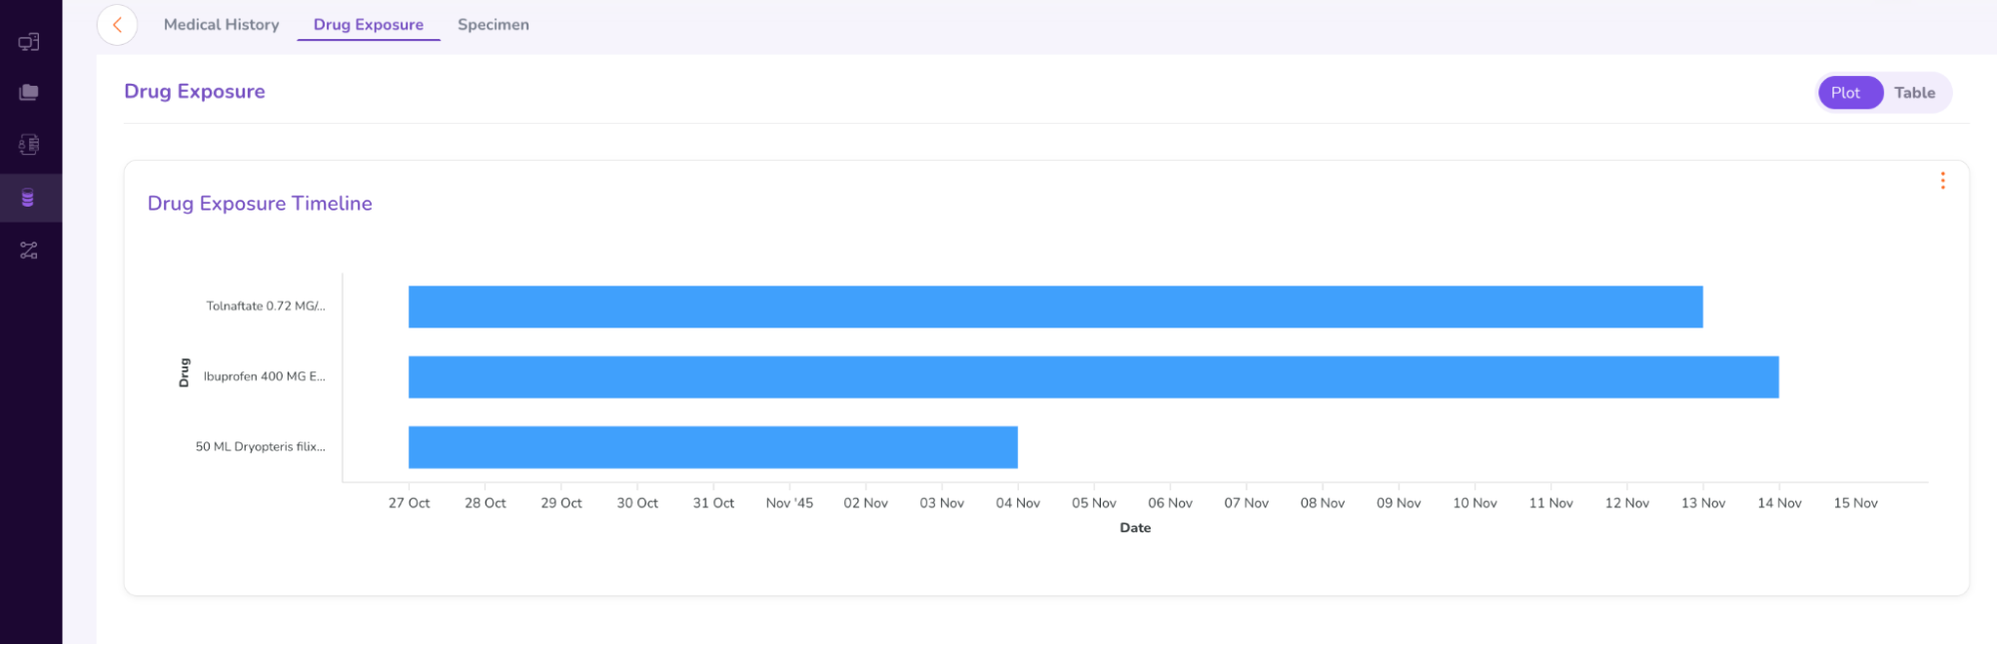This screenshot has height=645, width=1997.
Task: Open the workflow pipeline icon in sidebar
Action: tap(29, 251)
